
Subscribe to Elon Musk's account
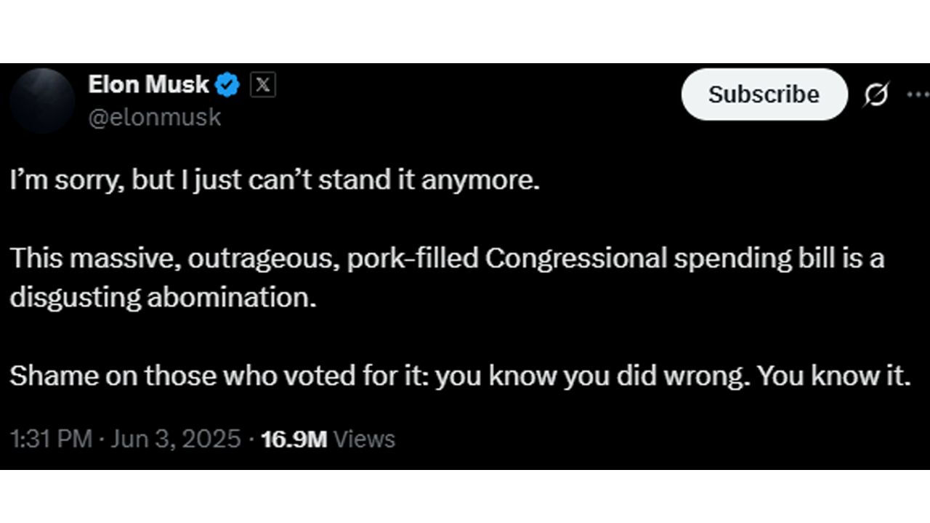point(764,94)
